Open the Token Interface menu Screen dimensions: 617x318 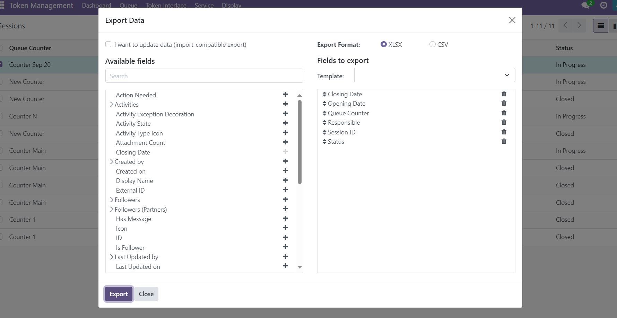click(166, 5)
